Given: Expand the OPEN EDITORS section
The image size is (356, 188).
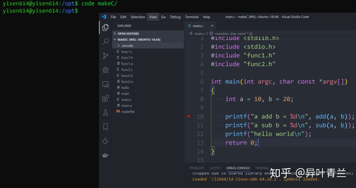Looking at the screenshot, I should [148, 34].
